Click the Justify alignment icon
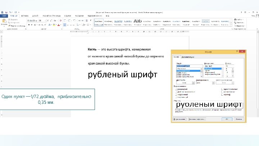Image resolution: width=259 pixels, height=146 pixels. click(74, 25)
